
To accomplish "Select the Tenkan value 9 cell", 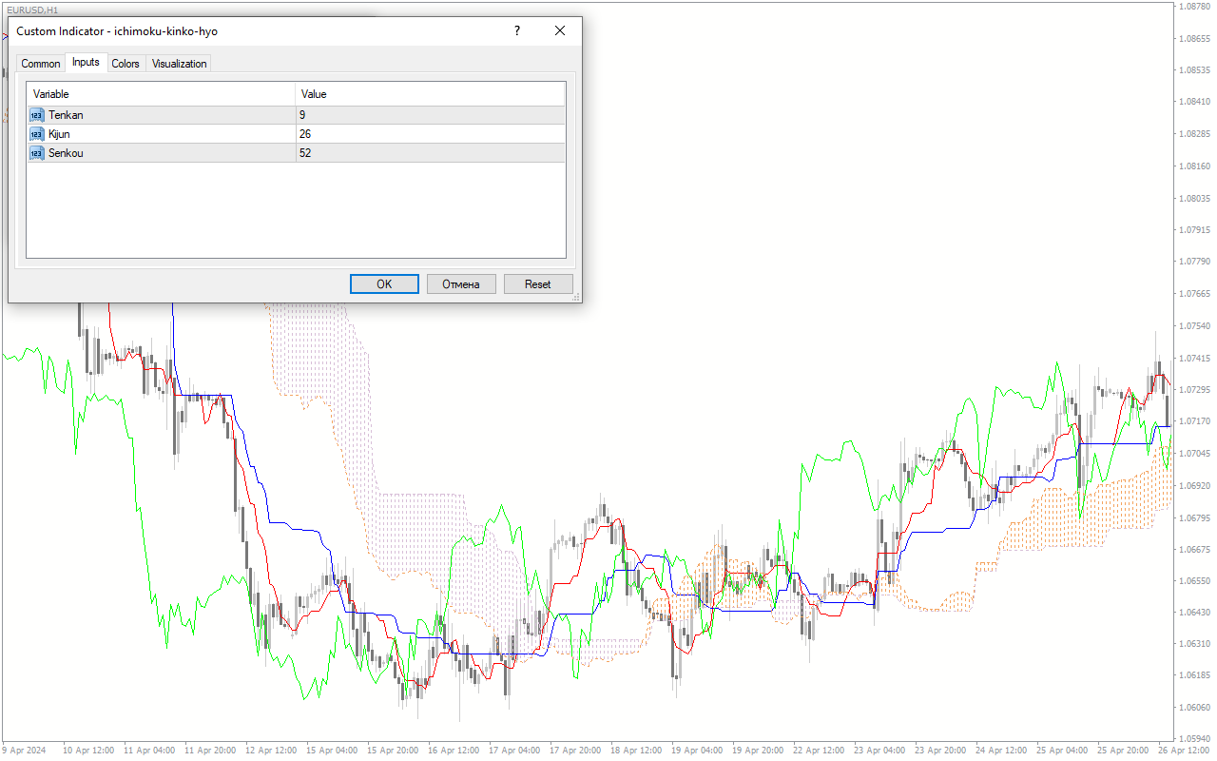I will [x=430, y=115].
